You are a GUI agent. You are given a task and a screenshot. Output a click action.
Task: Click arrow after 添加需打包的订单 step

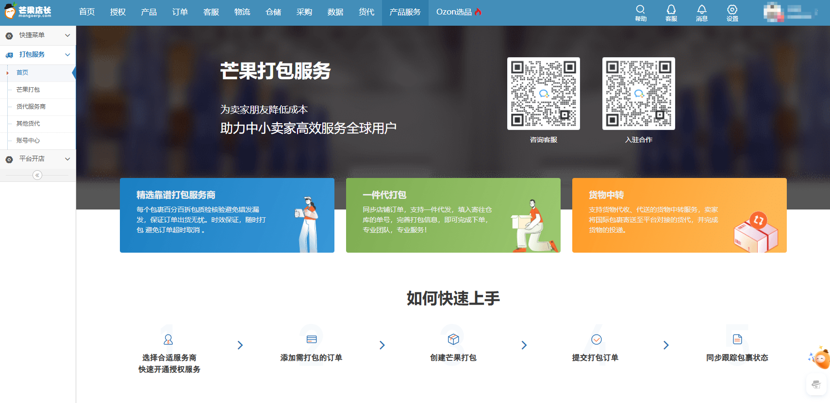pos(382,345)
